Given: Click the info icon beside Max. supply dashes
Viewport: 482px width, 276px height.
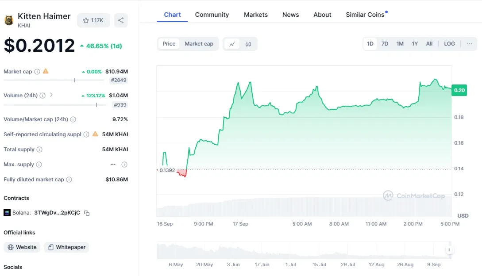Looking at the screenshot, I should click(x=124, y=165).
